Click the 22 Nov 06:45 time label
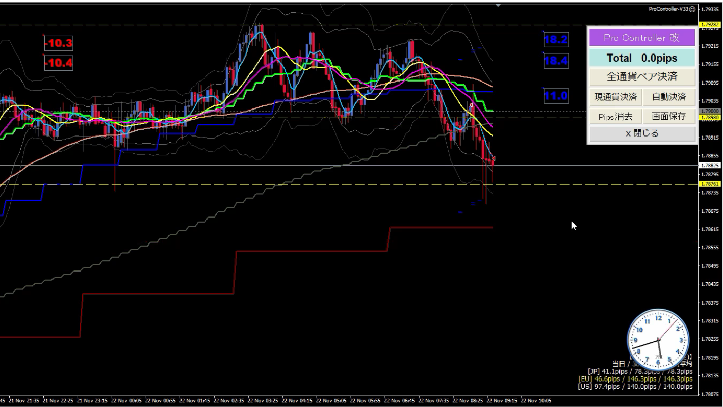 pyautogui.click(x=400, y=401)
